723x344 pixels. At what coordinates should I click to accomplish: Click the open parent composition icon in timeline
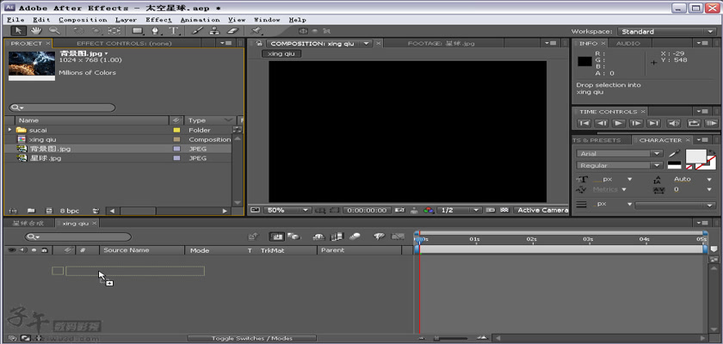coord(253,236)
